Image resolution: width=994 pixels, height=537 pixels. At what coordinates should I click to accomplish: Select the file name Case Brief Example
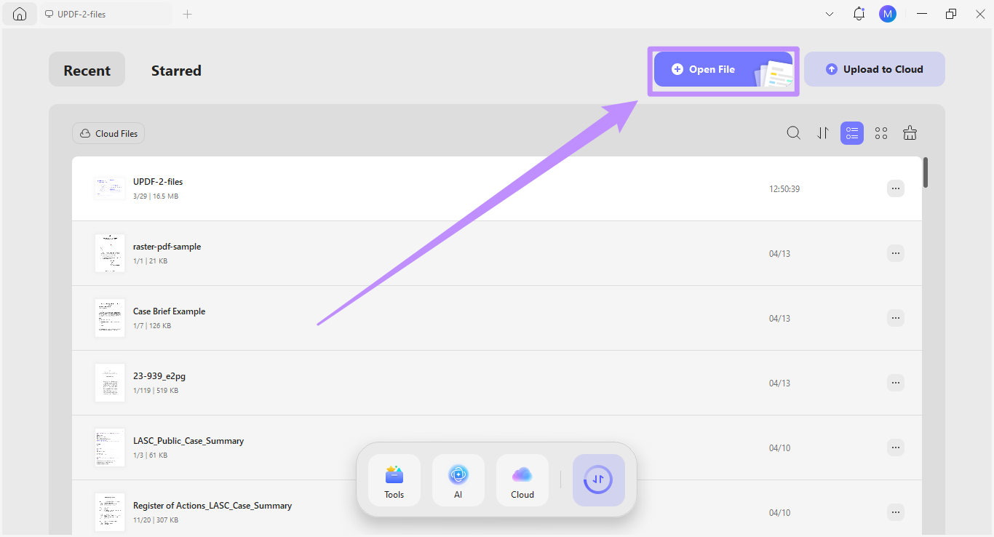(x=169, y=311)
